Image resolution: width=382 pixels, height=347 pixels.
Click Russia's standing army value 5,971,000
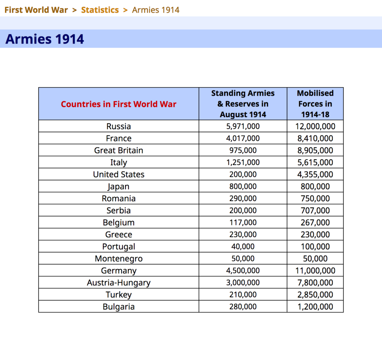(x=243, y=126)
